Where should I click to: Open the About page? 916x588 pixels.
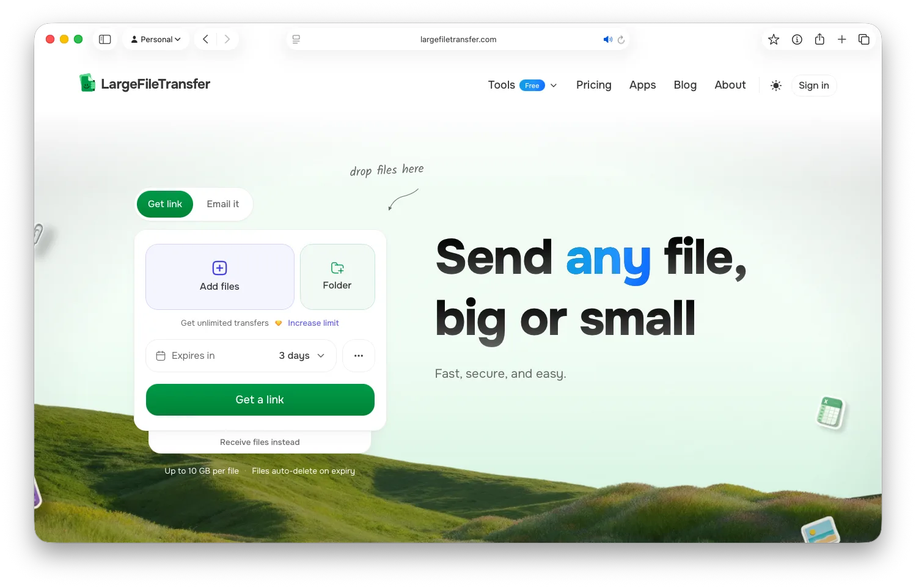coord(730,85)
